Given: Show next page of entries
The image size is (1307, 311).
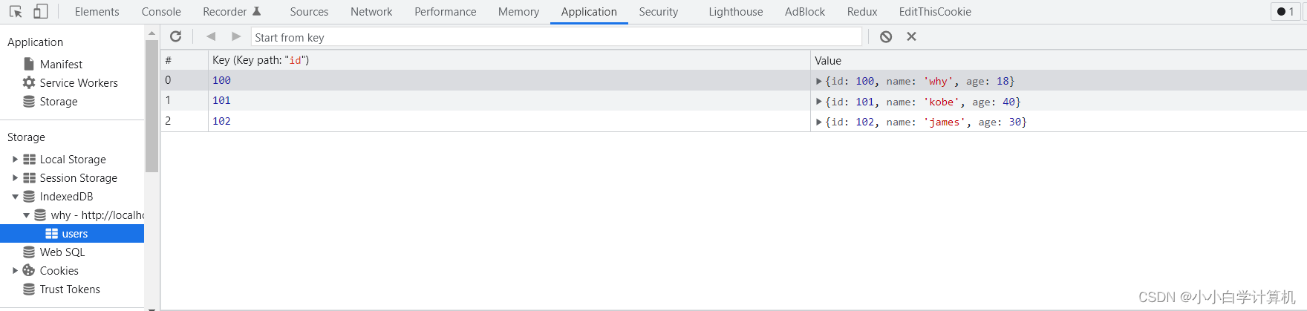Looking at the screenshot, I should [236, 36].
